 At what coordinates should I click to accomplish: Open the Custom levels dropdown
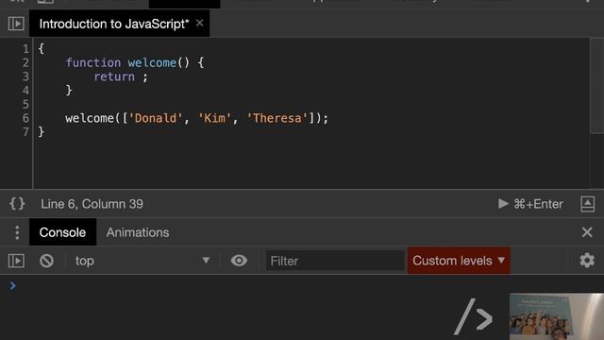click(459, 261)
